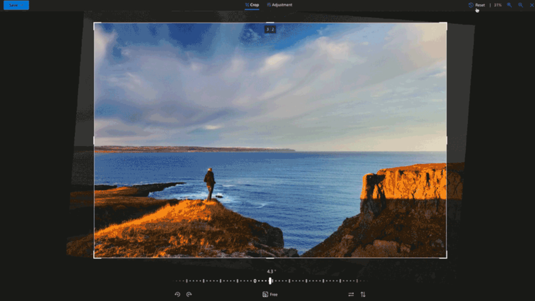The image size is (535, 301).
Task: Click the straighten slider handle at 4.3°
Action: click(270, 281)
